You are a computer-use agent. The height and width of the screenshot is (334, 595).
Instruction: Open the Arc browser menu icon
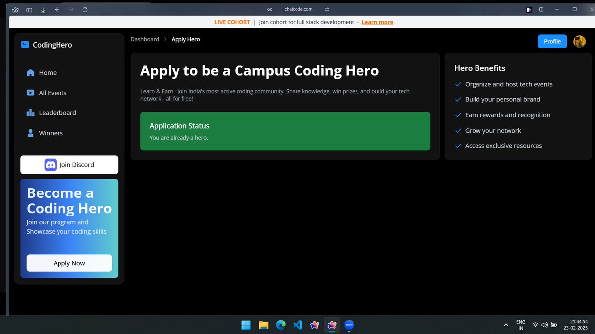[x=15, y=9]
